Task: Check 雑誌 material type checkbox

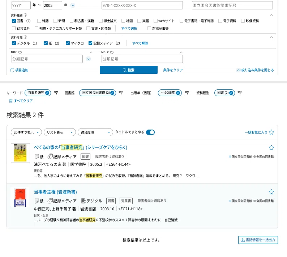Action: (39, 21)
